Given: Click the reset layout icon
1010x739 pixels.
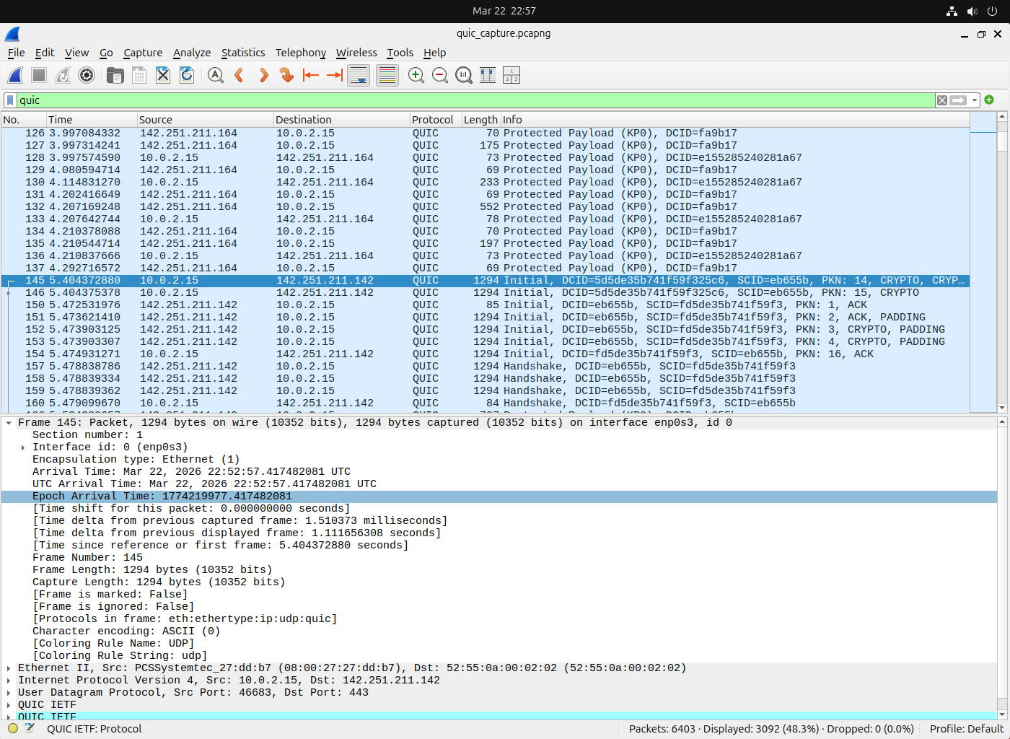Looking at the screenshot, I should point(511,75).
